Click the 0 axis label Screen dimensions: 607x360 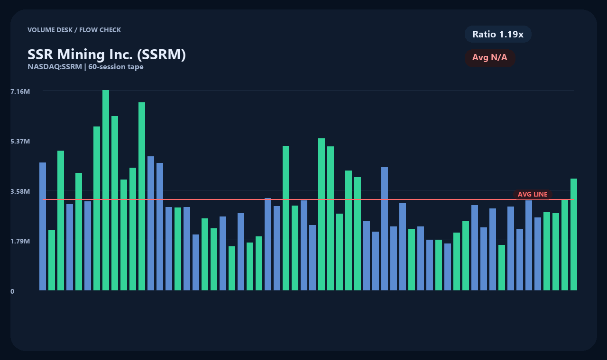pyautogui.click(x=12, y=291)
